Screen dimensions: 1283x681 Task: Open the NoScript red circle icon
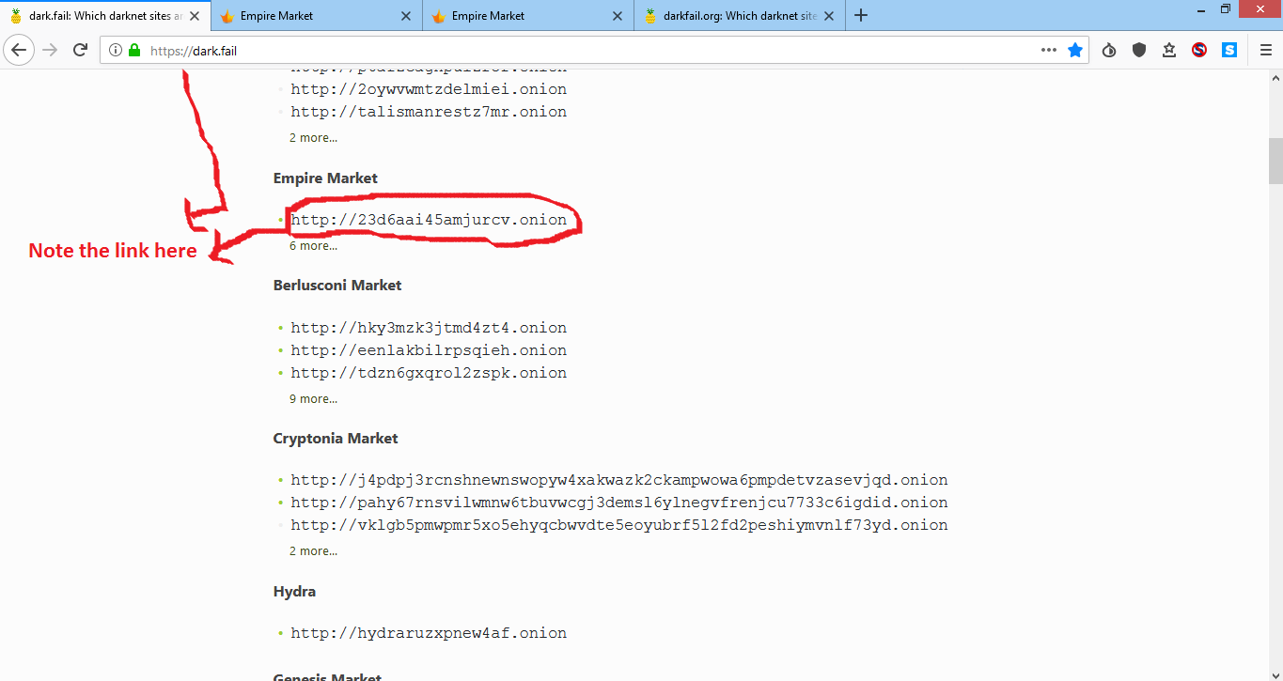pyautogui.click(x=1199, y=51)
